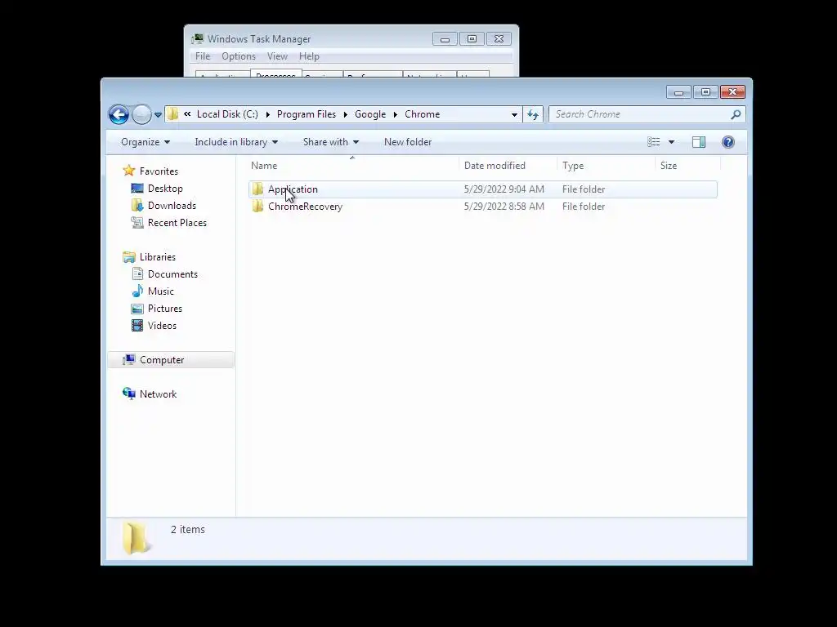Viewport: 837px width, 627px height.
Task: Click the Libraries icon
Action: (x=128, y=257)
